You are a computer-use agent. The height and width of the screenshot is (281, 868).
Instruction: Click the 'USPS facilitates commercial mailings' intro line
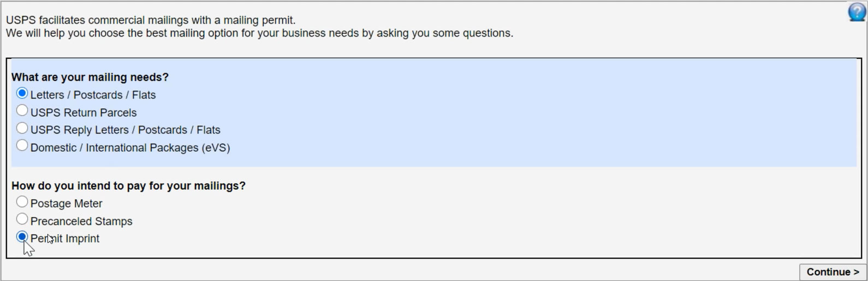[151, 20]
